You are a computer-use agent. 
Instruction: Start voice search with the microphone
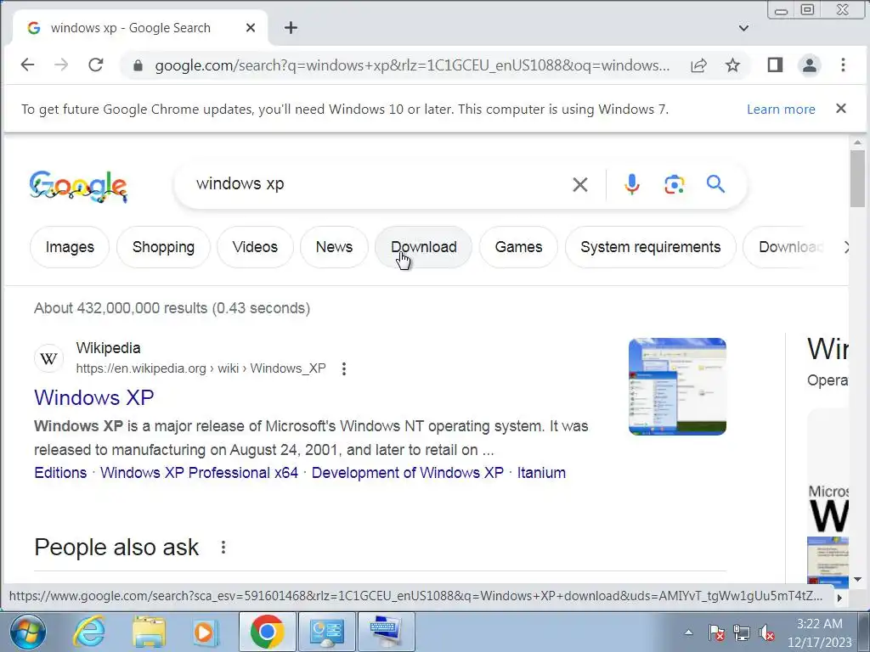[632, 184]
